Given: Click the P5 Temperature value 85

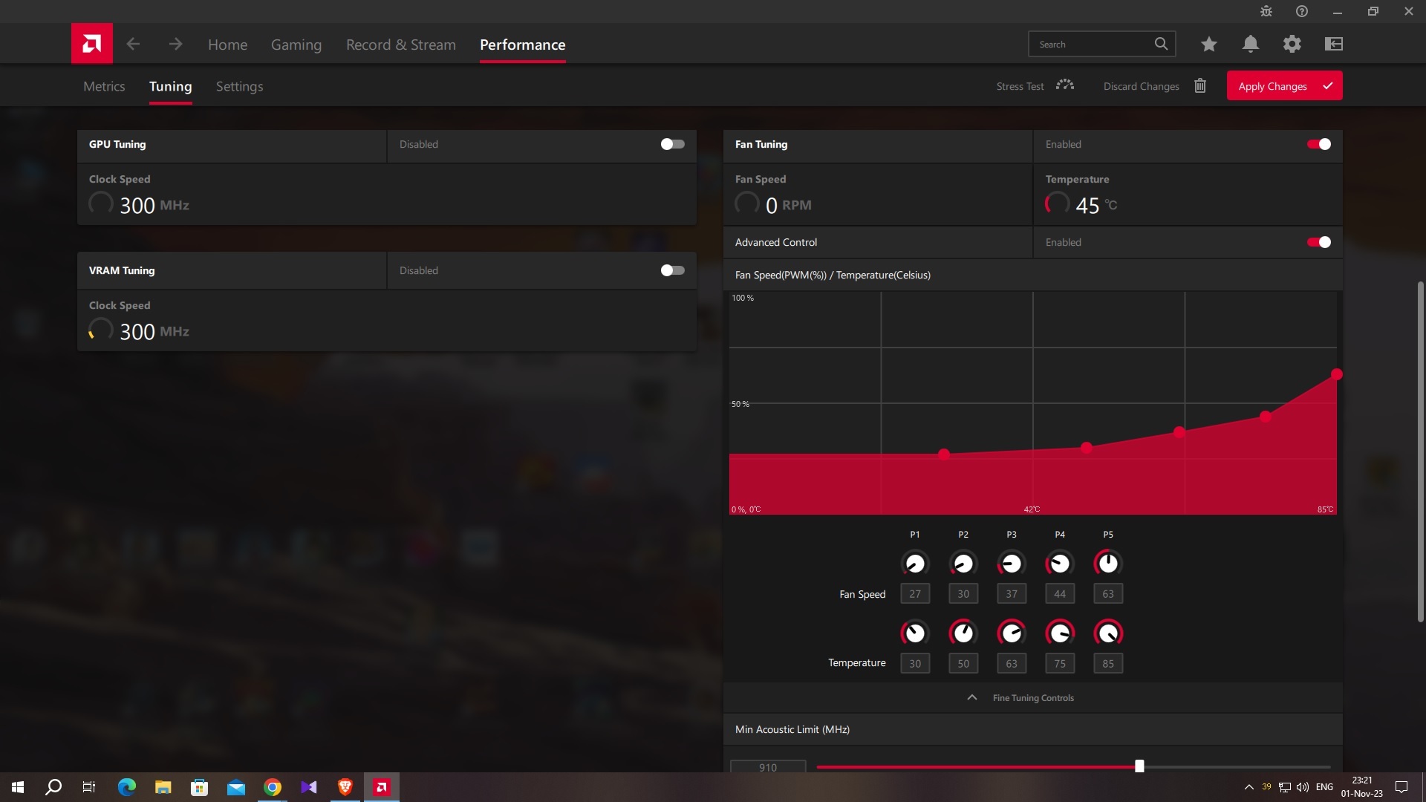Looking at the screenshot, I should pos(1108,663).
